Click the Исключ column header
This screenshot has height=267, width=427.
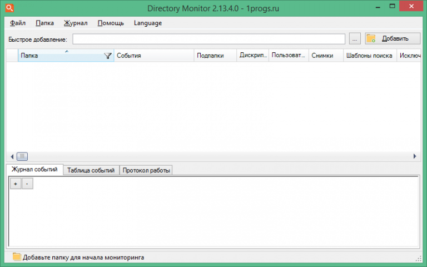coord(409,56)
